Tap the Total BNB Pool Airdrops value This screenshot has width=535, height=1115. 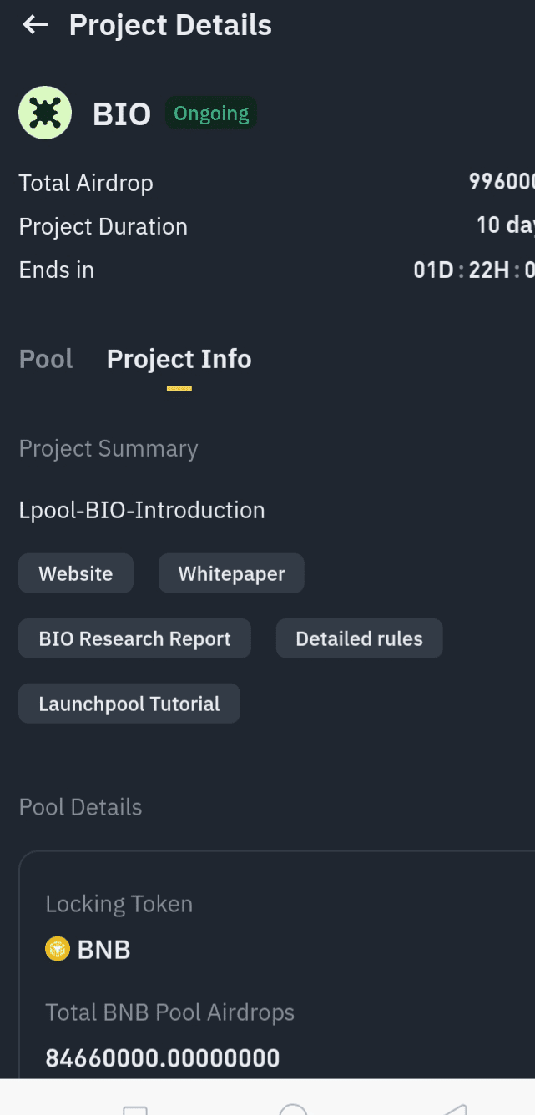(163, 1058)
